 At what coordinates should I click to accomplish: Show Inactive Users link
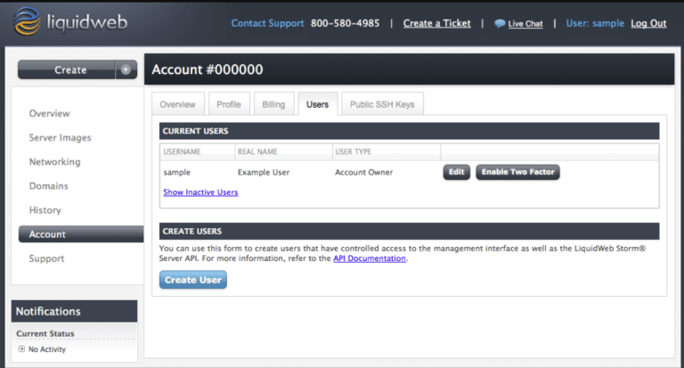pos(200,192)
